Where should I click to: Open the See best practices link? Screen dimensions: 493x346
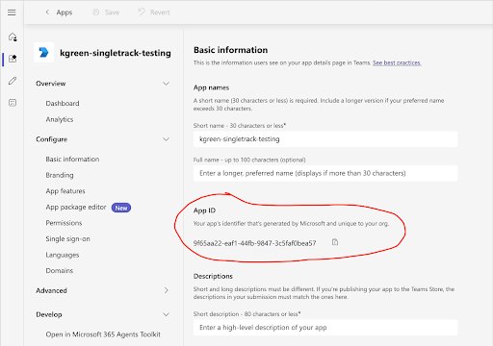pos(397,62)
